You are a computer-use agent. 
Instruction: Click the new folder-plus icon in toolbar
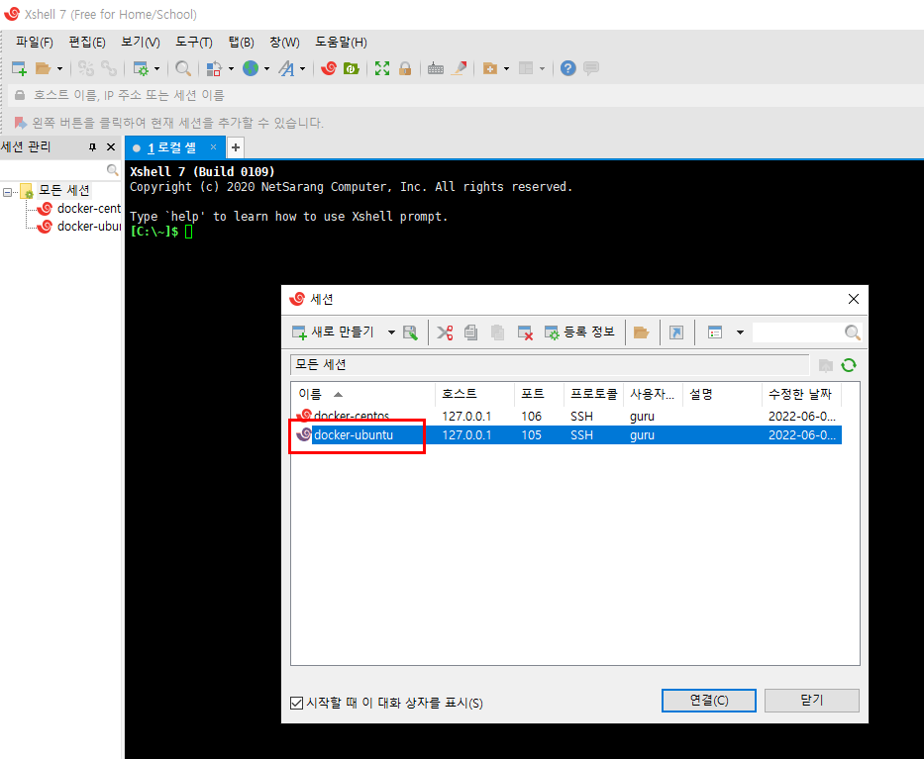click(489, 68)
